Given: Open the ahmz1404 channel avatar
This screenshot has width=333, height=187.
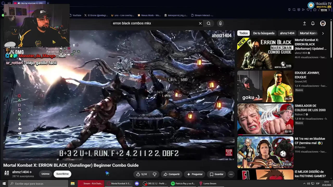Looking at the screenshot, I should coord(7,174).
